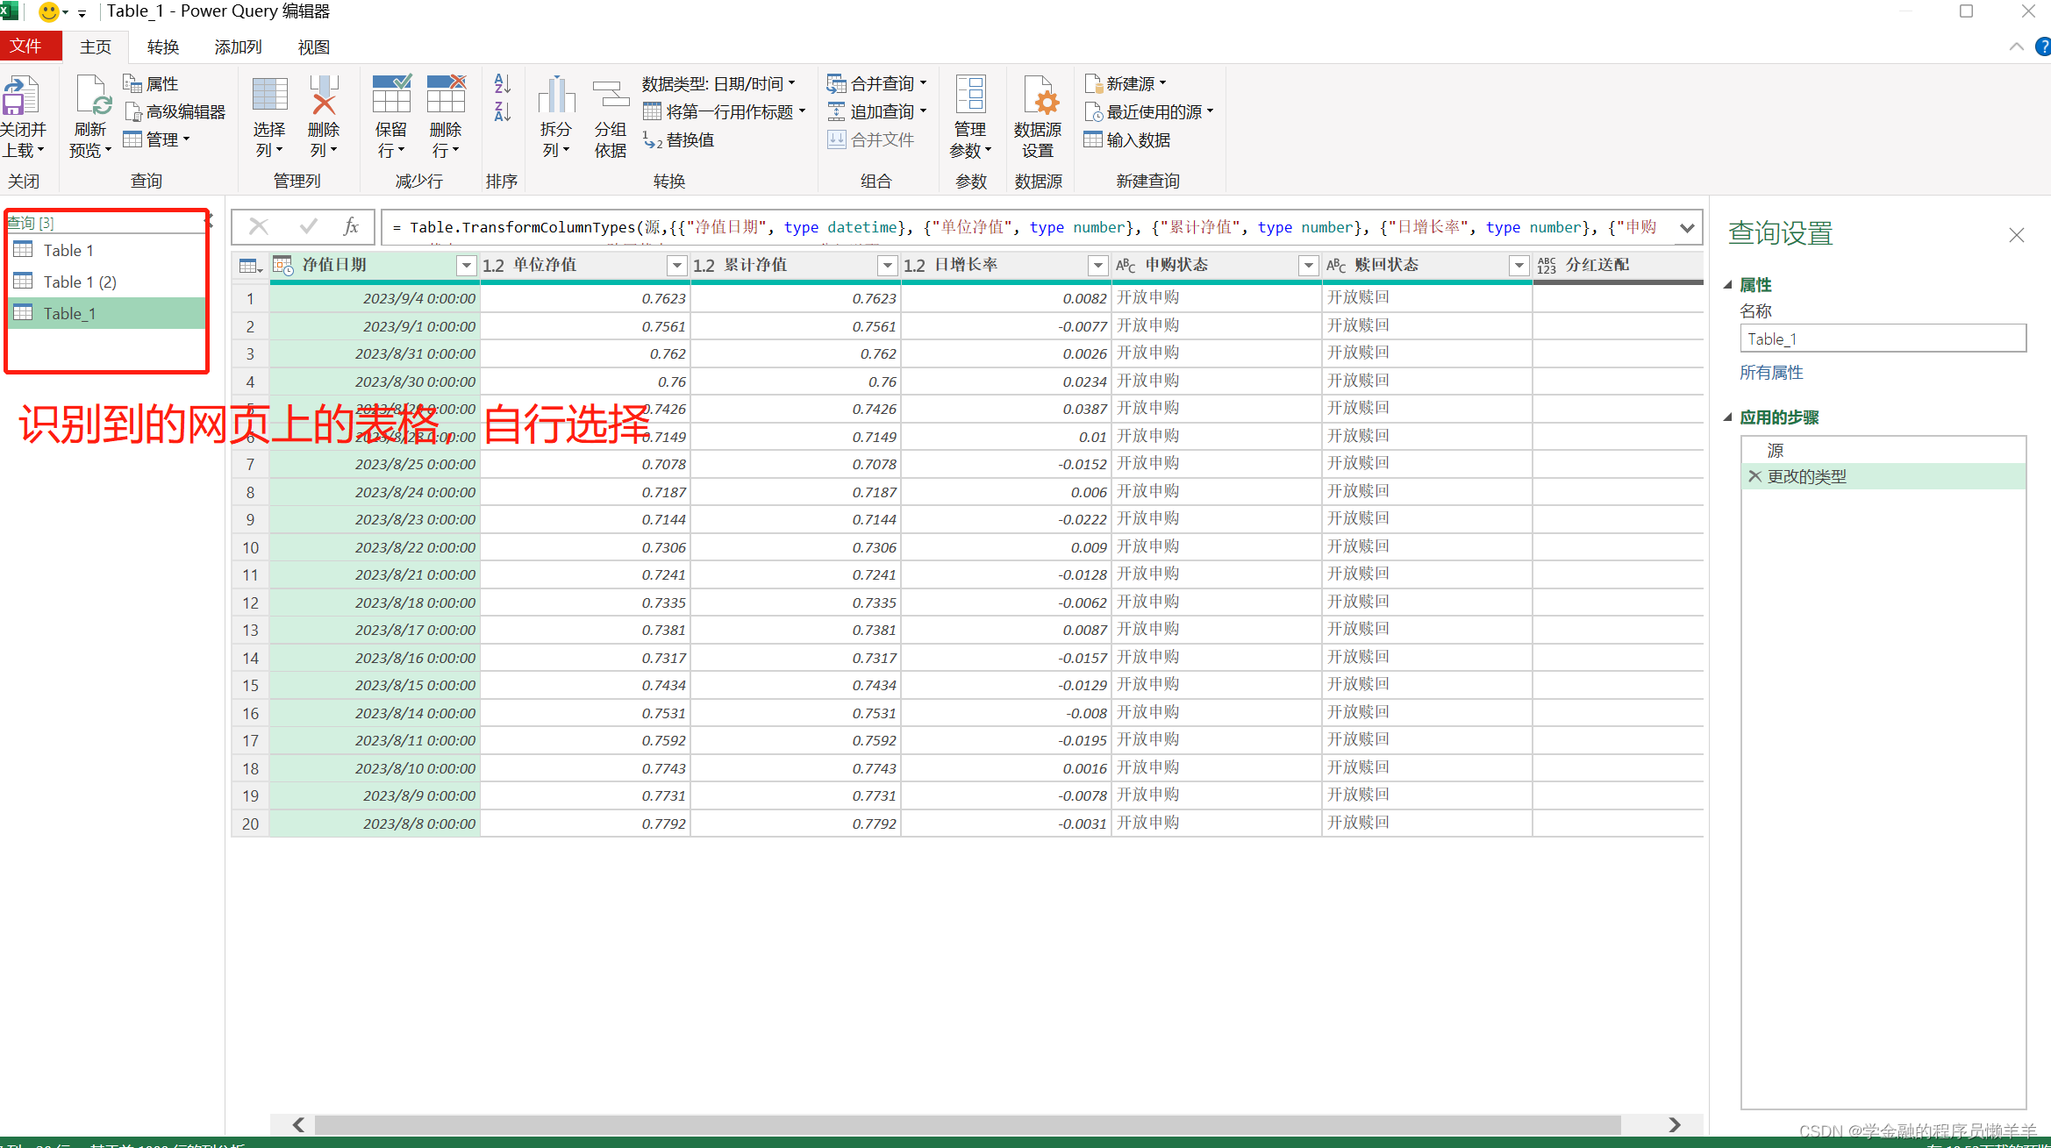The image size is (2051, 1148).
Task: Sort ascending with the A-Z icon
Action: (503, 84)
